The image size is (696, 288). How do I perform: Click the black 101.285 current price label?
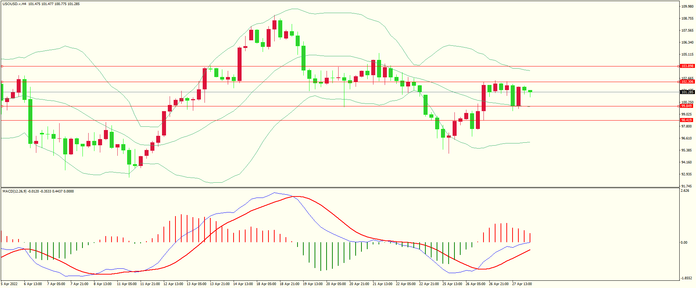tap(687, 92)
